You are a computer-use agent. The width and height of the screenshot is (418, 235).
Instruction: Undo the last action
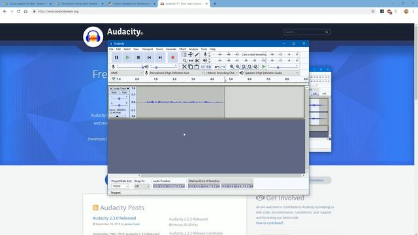[217, 67]
